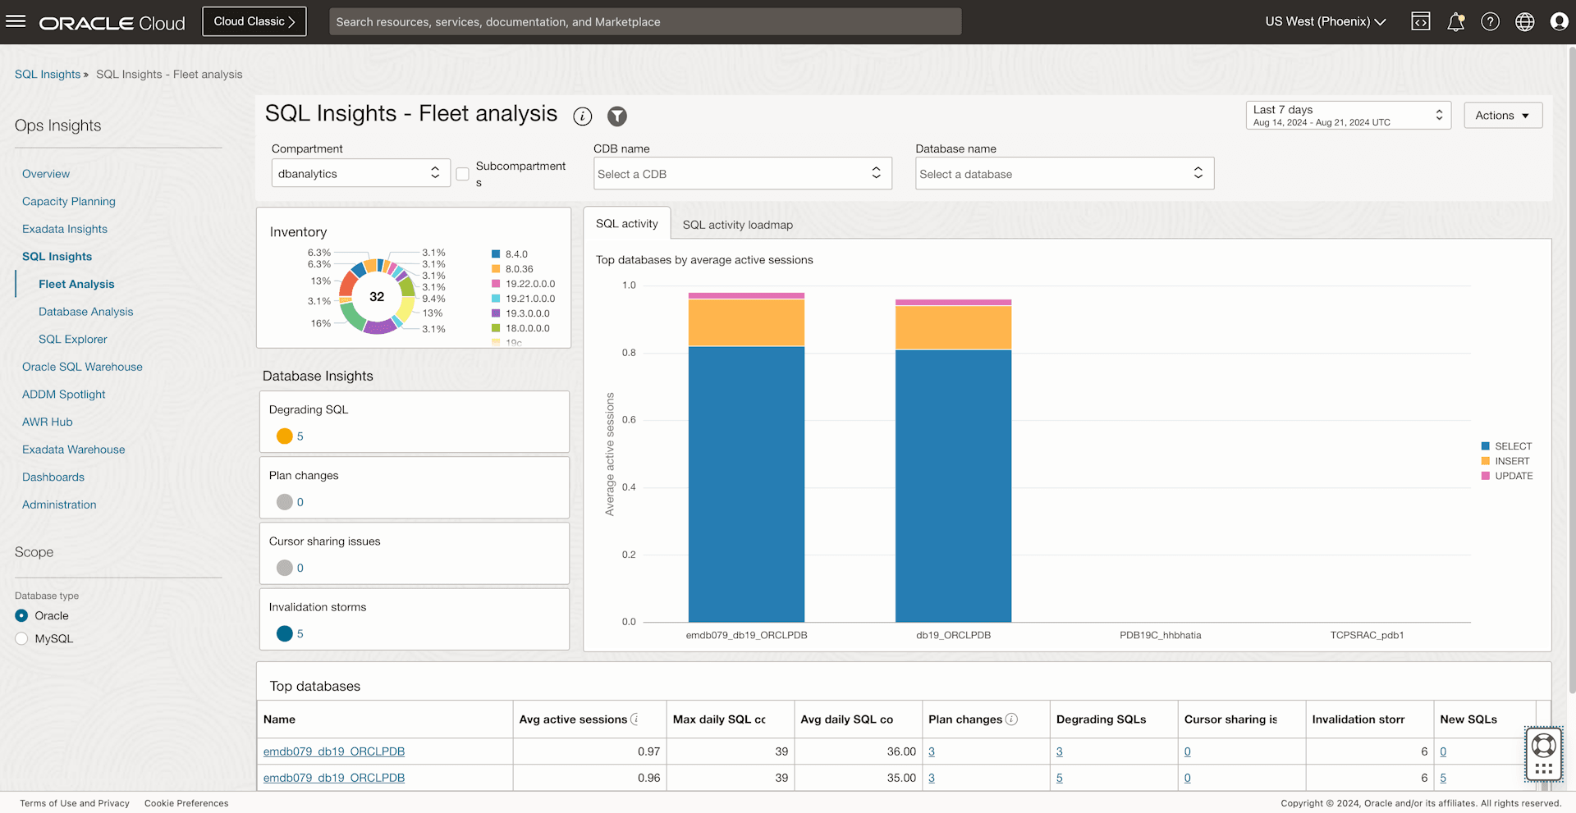Open the Notifications bell

tap(1455, 21)
